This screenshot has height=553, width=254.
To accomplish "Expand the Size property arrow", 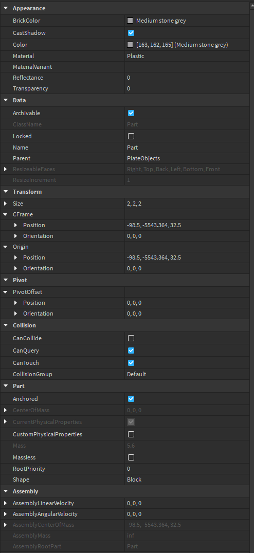I will [5, 204].
